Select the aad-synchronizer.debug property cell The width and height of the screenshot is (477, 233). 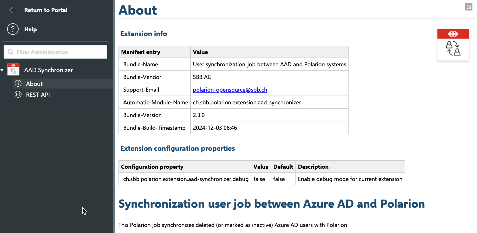(x=185, y=179)
